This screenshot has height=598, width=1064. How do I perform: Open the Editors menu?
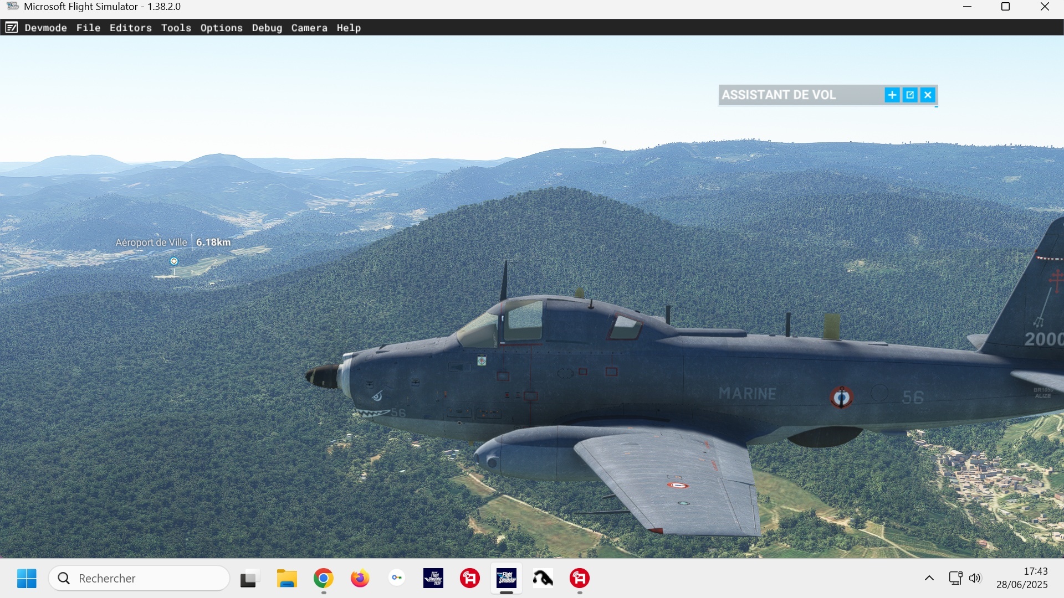tap(130, 28)
